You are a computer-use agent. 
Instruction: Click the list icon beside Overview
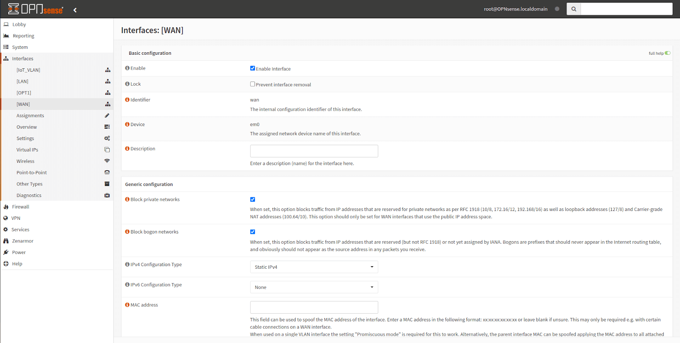[x=107, y=127]
